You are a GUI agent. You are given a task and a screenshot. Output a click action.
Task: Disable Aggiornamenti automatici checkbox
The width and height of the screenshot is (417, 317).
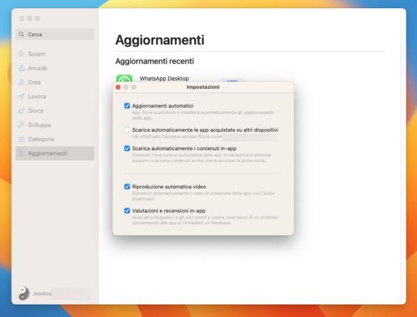pos(127,106)
